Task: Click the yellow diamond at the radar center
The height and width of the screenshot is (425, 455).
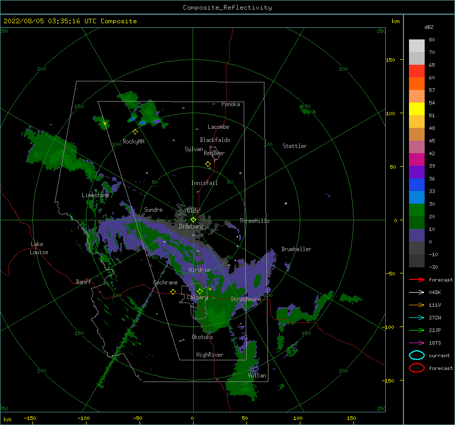Action: (x=193, y=220)
